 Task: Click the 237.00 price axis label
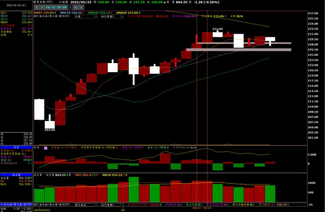pyautogui.click(x=313, y=13)
